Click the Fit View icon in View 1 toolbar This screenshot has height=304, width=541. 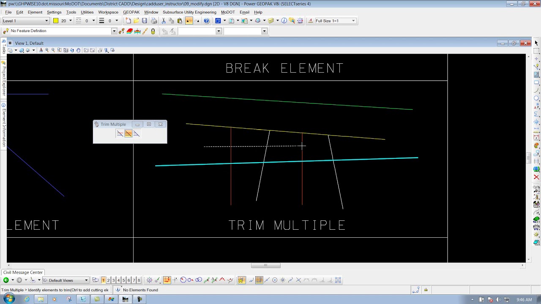[x=66, y=50]
